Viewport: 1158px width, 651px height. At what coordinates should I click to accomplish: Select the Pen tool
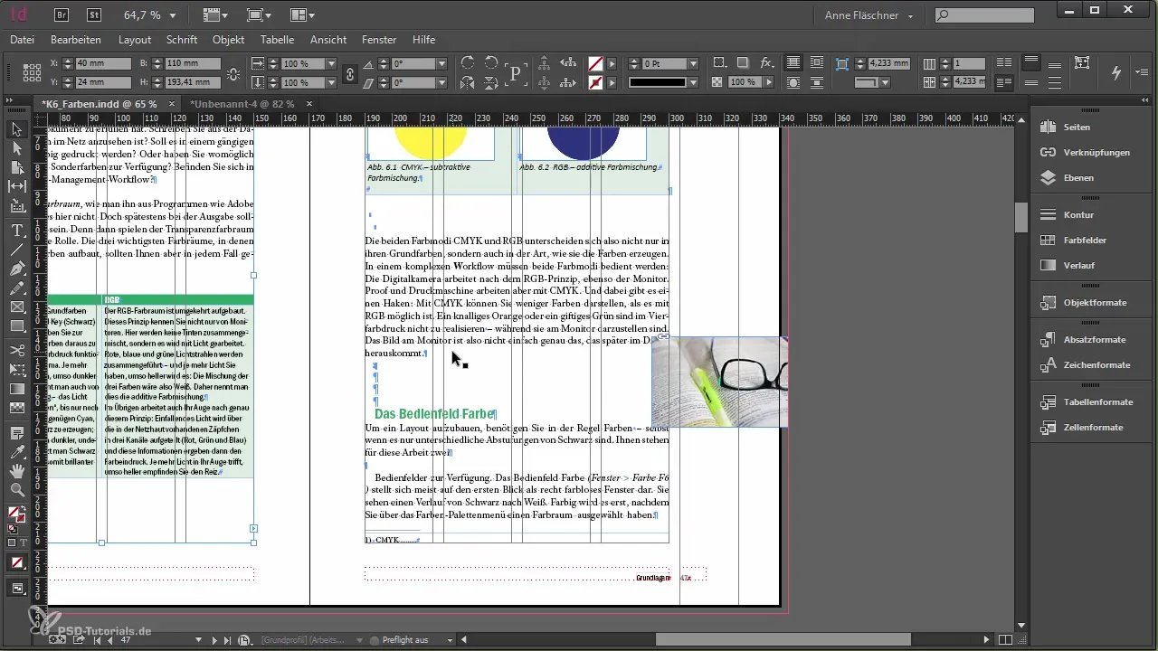16,269
